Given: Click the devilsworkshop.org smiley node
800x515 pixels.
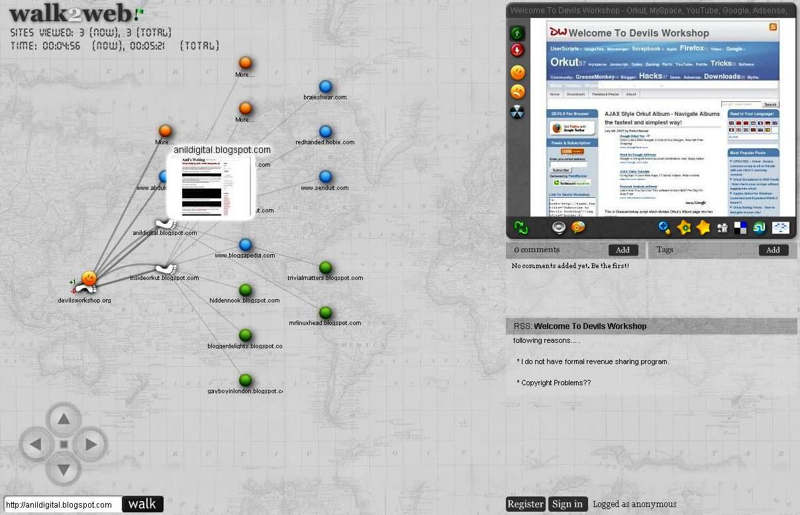Looking at the screenshot, I should [88, 279].
